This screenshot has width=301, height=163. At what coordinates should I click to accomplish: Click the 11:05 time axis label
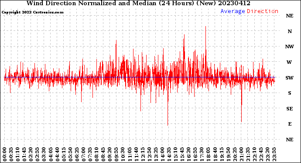(130, 154)
